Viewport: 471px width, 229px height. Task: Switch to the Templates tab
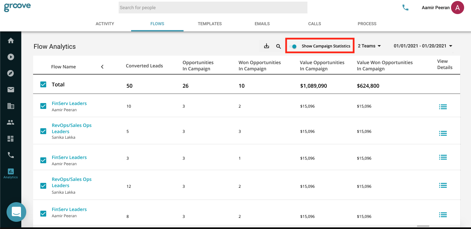210,24
